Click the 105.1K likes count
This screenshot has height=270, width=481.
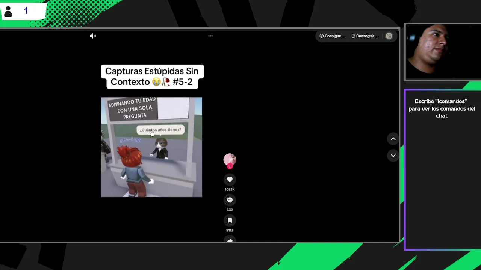point(230,190)
